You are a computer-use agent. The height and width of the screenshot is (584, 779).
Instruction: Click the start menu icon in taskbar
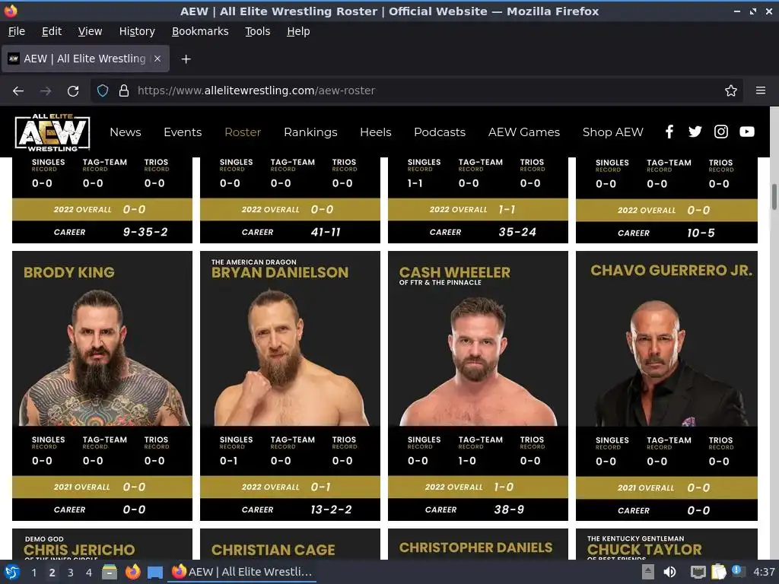pyautogui.click(x=12, y=572)
